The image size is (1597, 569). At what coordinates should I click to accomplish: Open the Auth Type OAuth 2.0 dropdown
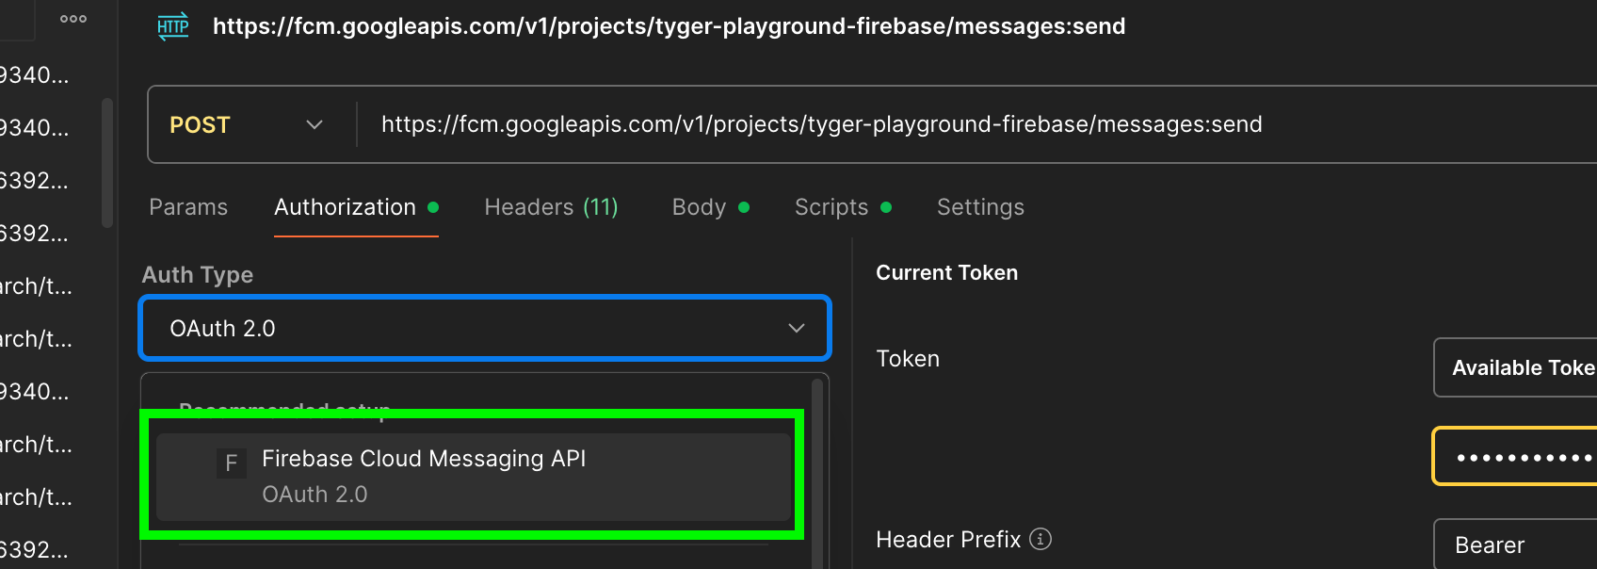(x=485, y=328)
